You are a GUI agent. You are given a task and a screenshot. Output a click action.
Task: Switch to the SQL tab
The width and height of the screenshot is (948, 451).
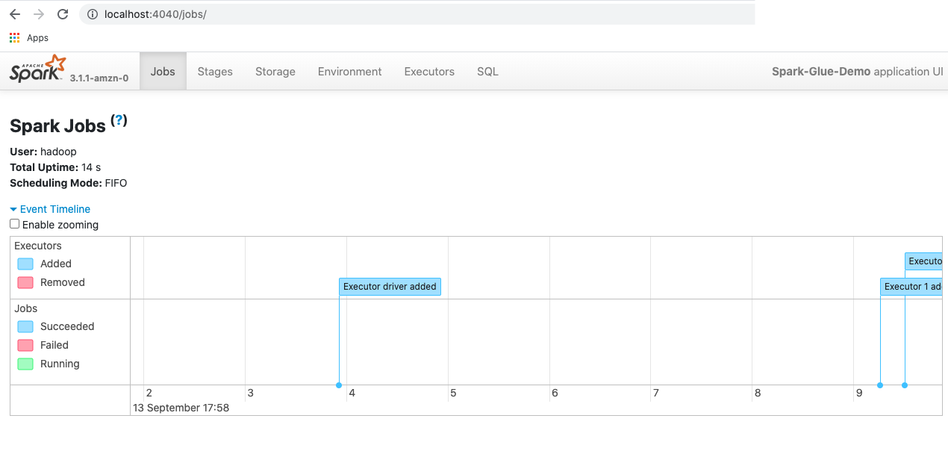[487, 71]
